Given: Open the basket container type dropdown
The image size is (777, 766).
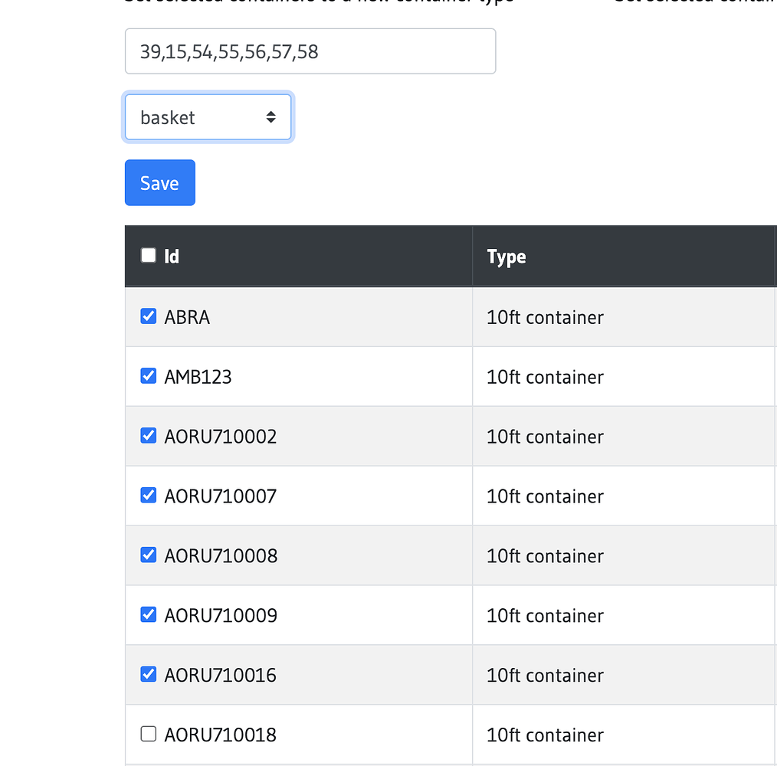Looking at the screenshot, I should click(x=207, y=116).
